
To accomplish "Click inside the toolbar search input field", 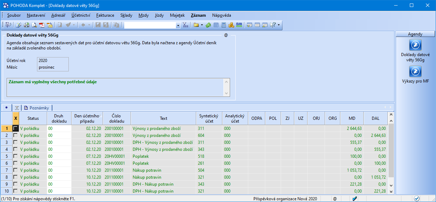I will (150, 25).
